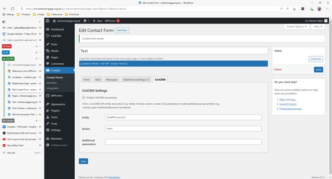Click the comments bubble in admin bar
Screen dimensions: 332x179
86,21
